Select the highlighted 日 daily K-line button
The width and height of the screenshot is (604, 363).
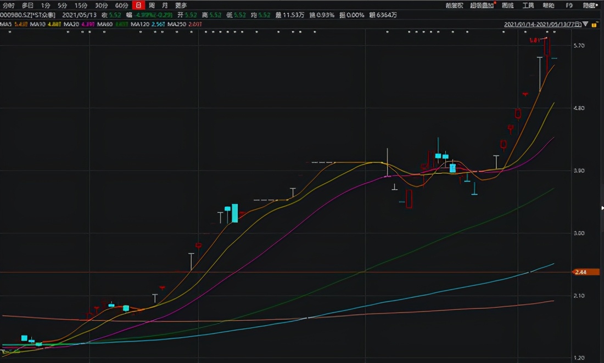tap(138, 5)
